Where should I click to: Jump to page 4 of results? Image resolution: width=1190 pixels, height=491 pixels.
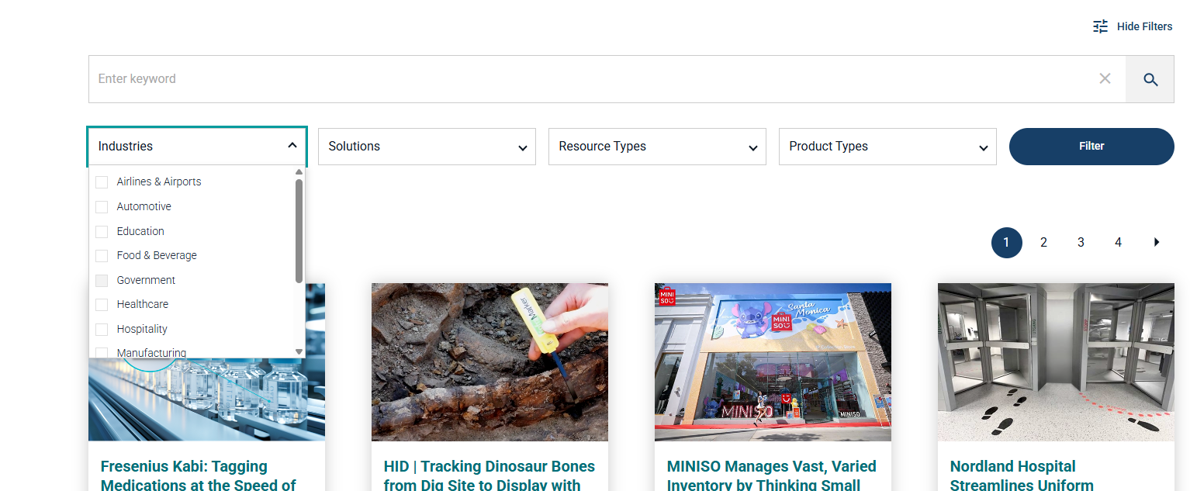click(x=1118, y=242)
